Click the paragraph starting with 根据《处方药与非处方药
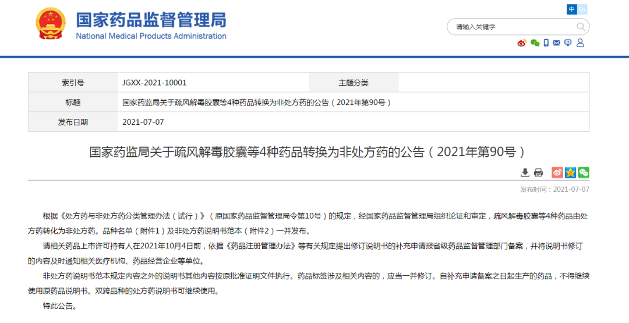Image resolution: width=629 pixels, height=323 pixels. pyautogui.click(x=309, y=224)
